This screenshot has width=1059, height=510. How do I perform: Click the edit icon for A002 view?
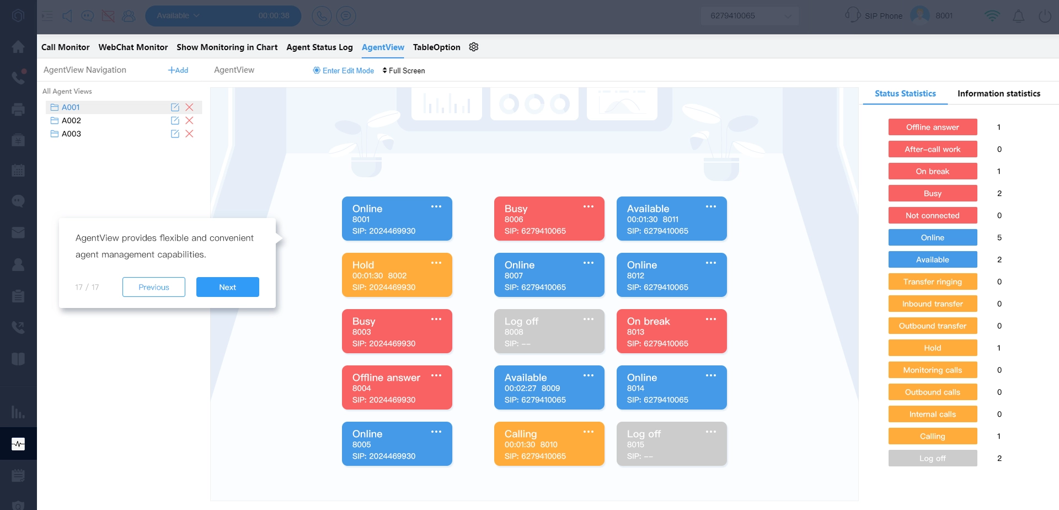coord(175,120)
